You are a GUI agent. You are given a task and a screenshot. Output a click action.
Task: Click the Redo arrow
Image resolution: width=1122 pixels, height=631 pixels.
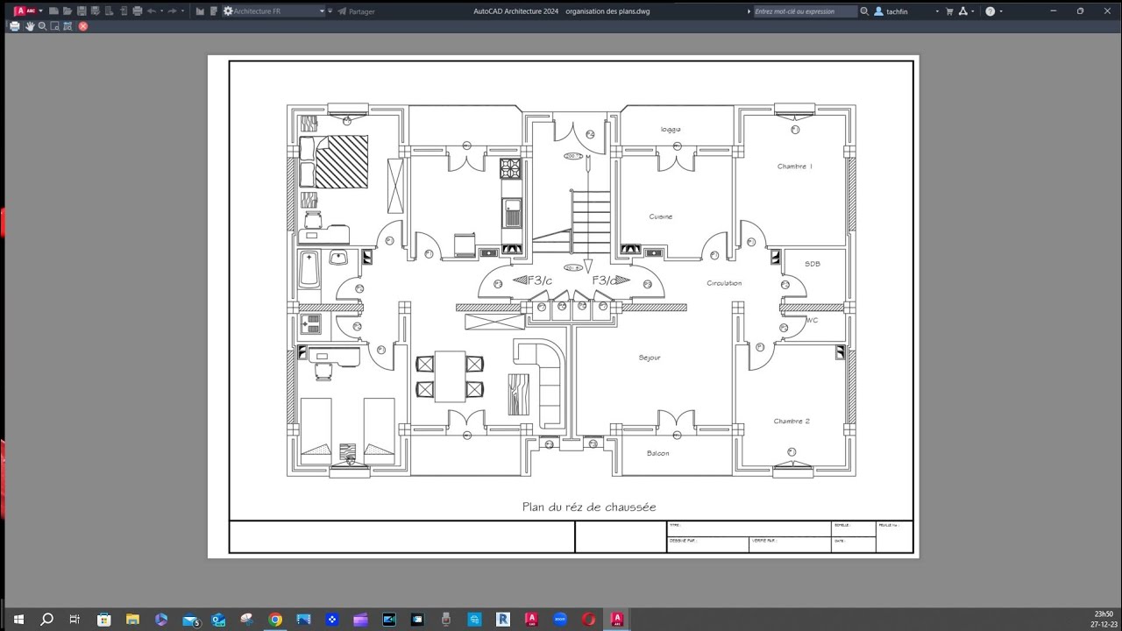point(172,11)
